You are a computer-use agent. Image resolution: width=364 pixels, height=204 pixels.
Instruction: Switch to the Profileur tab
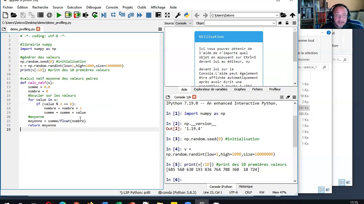pyautogui.click(x=275, y=89)
